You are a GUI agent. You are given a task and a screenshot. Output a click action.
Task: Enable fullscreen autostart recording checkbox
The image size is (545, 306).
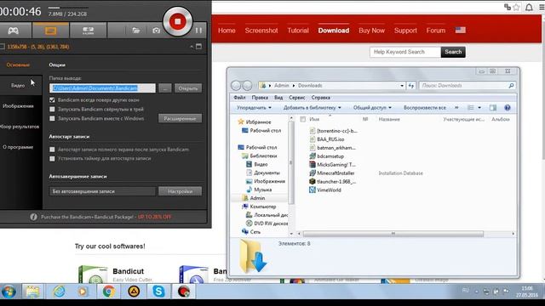coord(52,150)
